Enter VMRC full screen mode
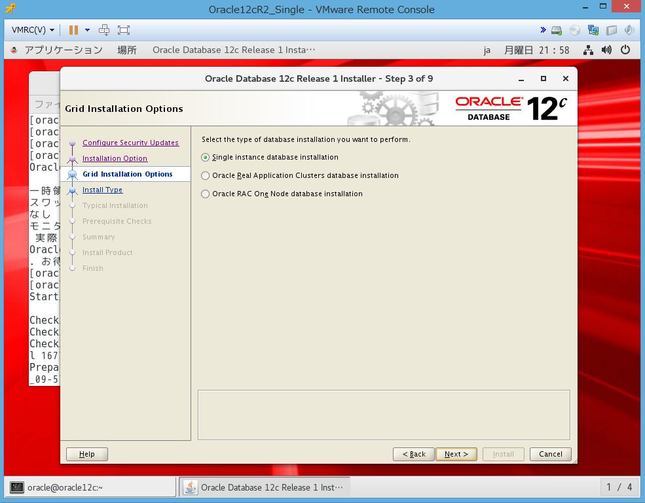645x503 pixels. click(123, 30)
